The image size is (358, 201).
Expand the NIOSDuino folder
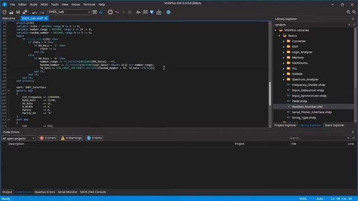pos(284,63)
